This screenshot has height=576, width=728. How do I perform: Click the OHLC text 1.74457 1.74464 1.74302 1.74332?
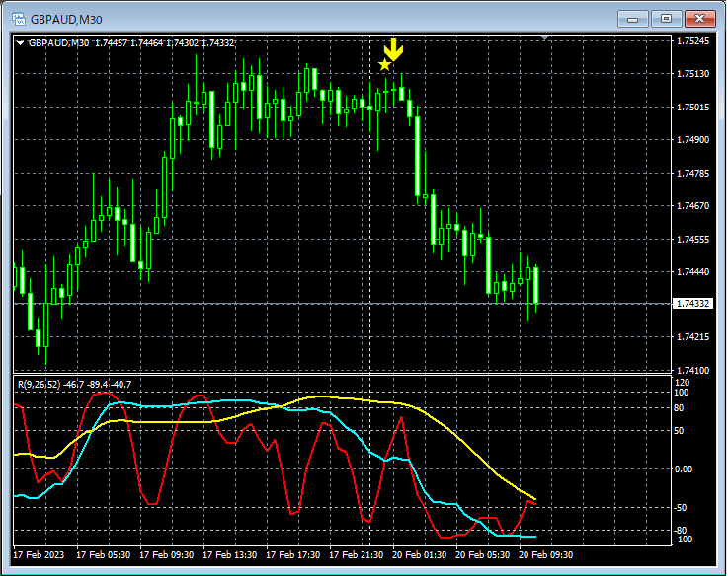coord(164,43)
